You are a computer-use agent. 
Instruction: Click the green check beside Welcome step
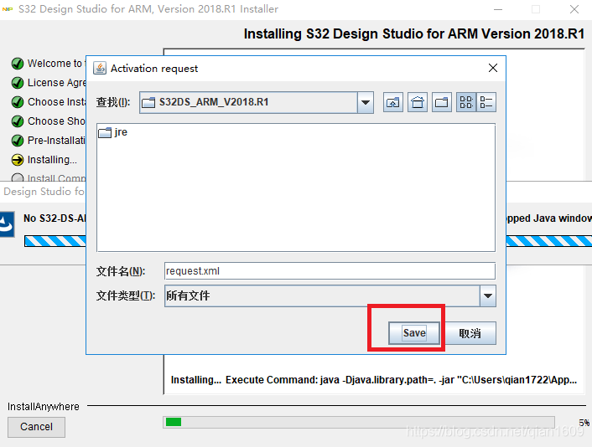tap(18, 64)
